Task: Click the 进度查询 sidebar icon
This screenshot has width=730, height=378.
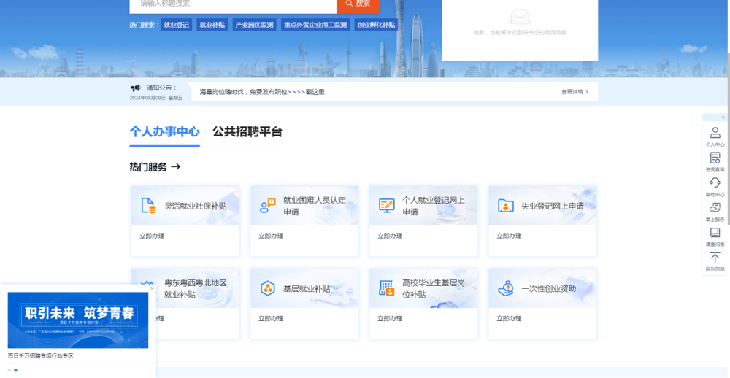Action: pyautogui.click(x=715, y=158)
